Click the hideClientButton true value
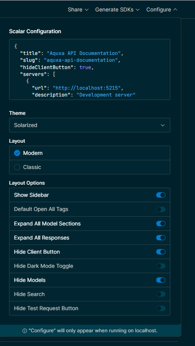 tap(85, 67)
